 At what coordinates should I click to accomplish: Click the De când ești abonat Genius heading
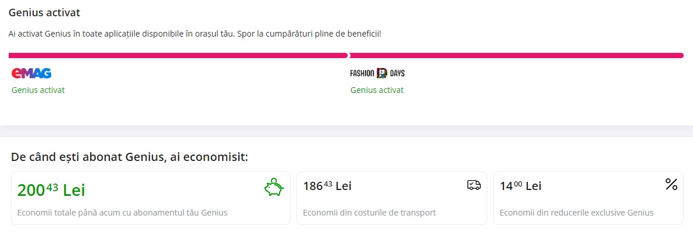click(x=130, y=157)
